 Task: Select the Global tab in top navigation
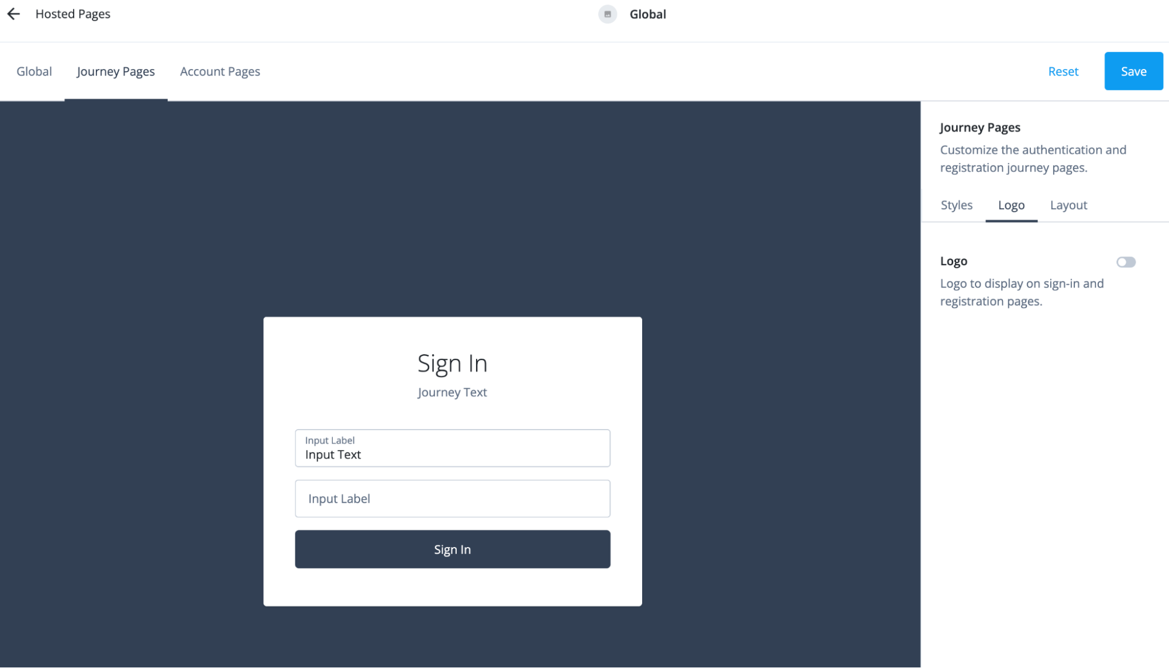[34, 71]
